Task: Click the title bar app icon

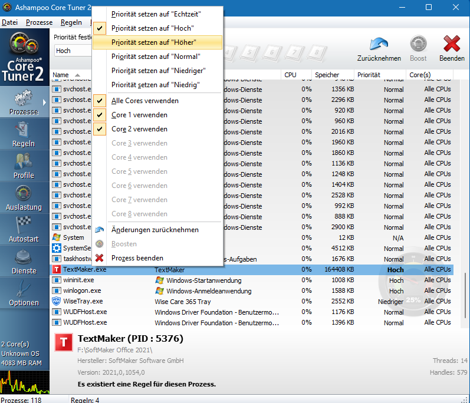Action: [7, 7]
